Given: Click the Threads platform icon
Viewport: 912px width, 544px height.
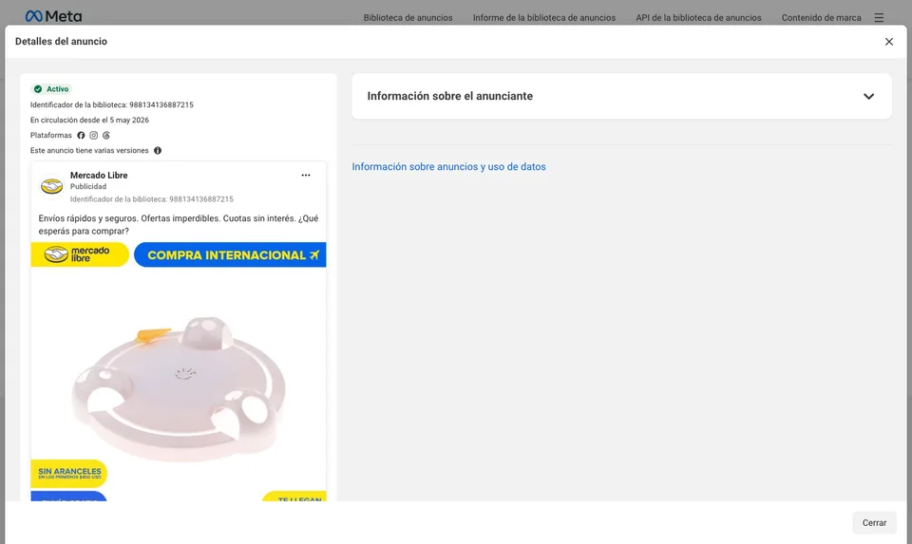Looking at the screenshot, I should pos(105,136).
